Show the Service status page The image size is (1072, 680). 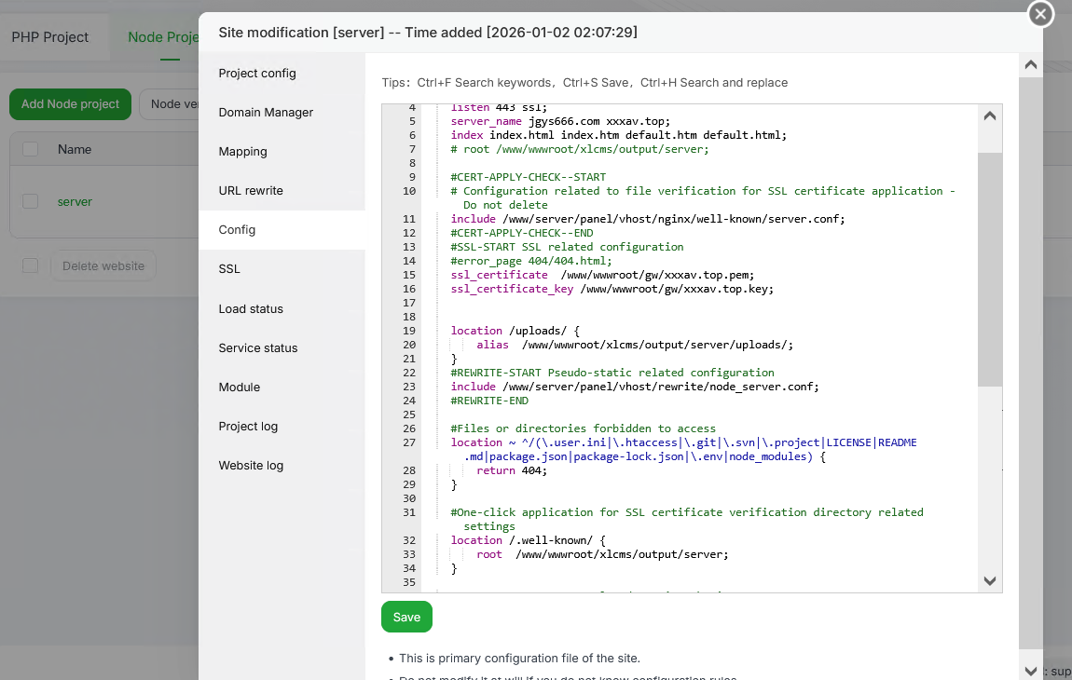pyautogui.click(x=258, y=348)
